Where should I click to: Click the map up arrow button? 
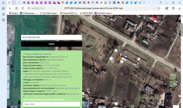tap(173, 77)
